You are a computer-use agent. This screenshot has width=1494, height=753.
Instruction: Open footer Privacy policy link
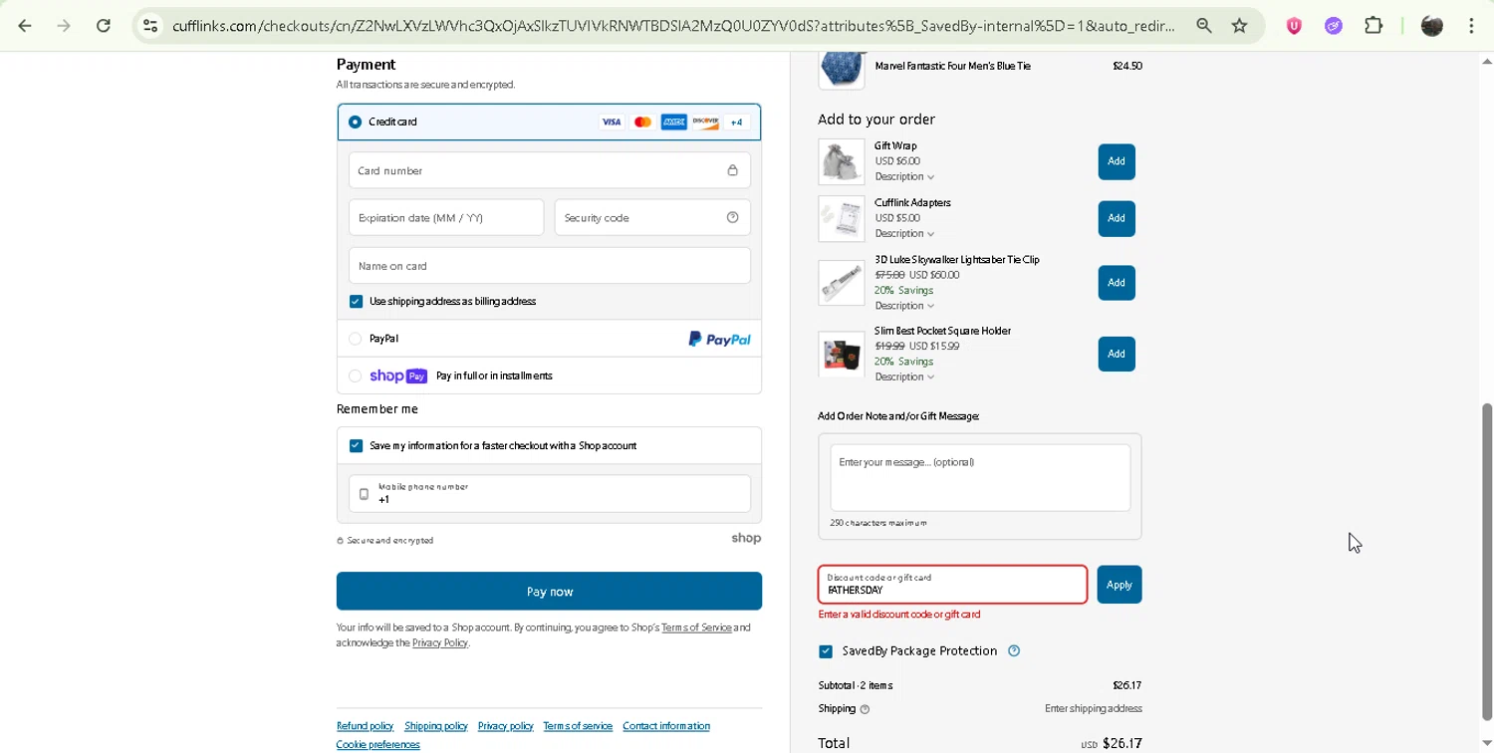coord(506,726)
